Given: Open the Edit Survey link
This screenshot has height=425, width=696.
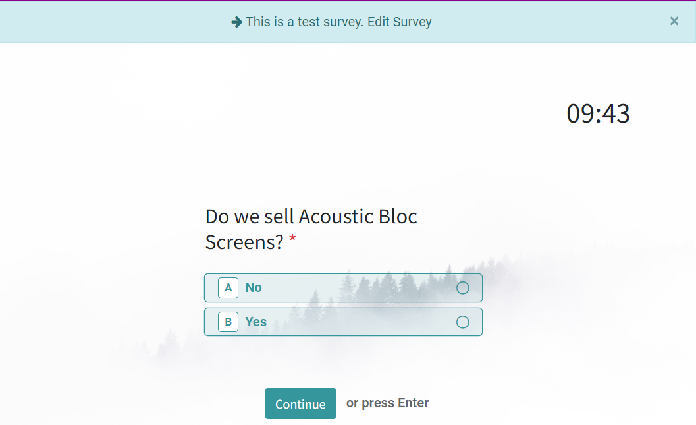Looking at the screenshot, I should [x=400, y=22].
